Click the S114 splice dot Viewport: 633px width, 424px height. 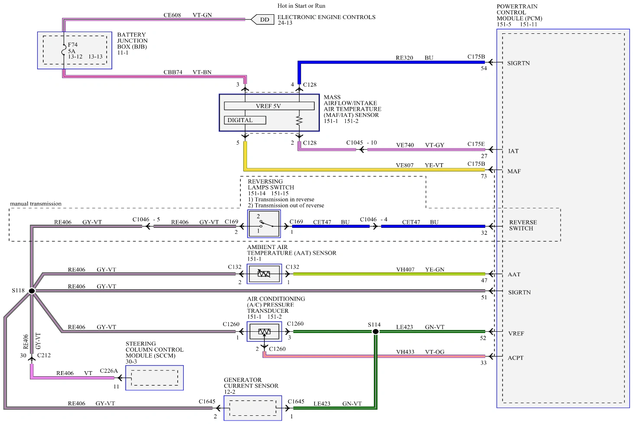[x=376, y=332]
